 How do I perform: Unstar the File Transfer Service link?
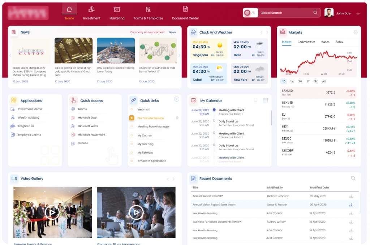(132, 118)
